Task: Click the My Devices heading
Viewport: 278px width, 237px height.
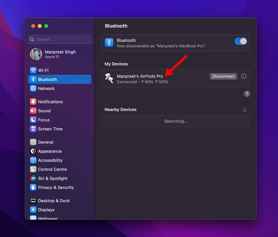Action: [x=116, y=64]
